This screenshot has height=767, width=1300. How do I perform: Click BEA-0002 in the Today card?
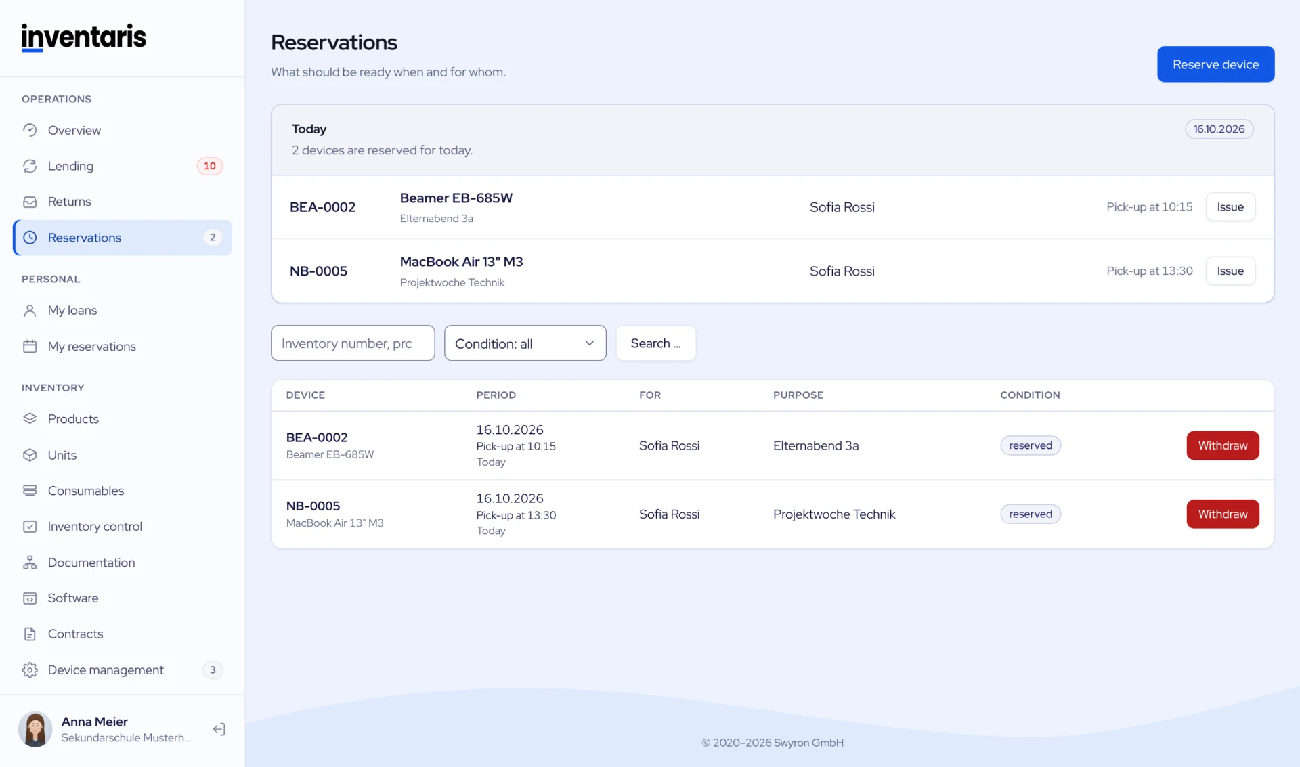[x=322, y=207]
